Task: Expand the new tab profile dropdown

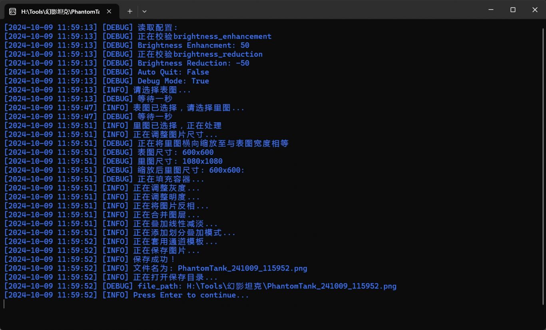Action: pyautogui.click(x=144, y=11)
